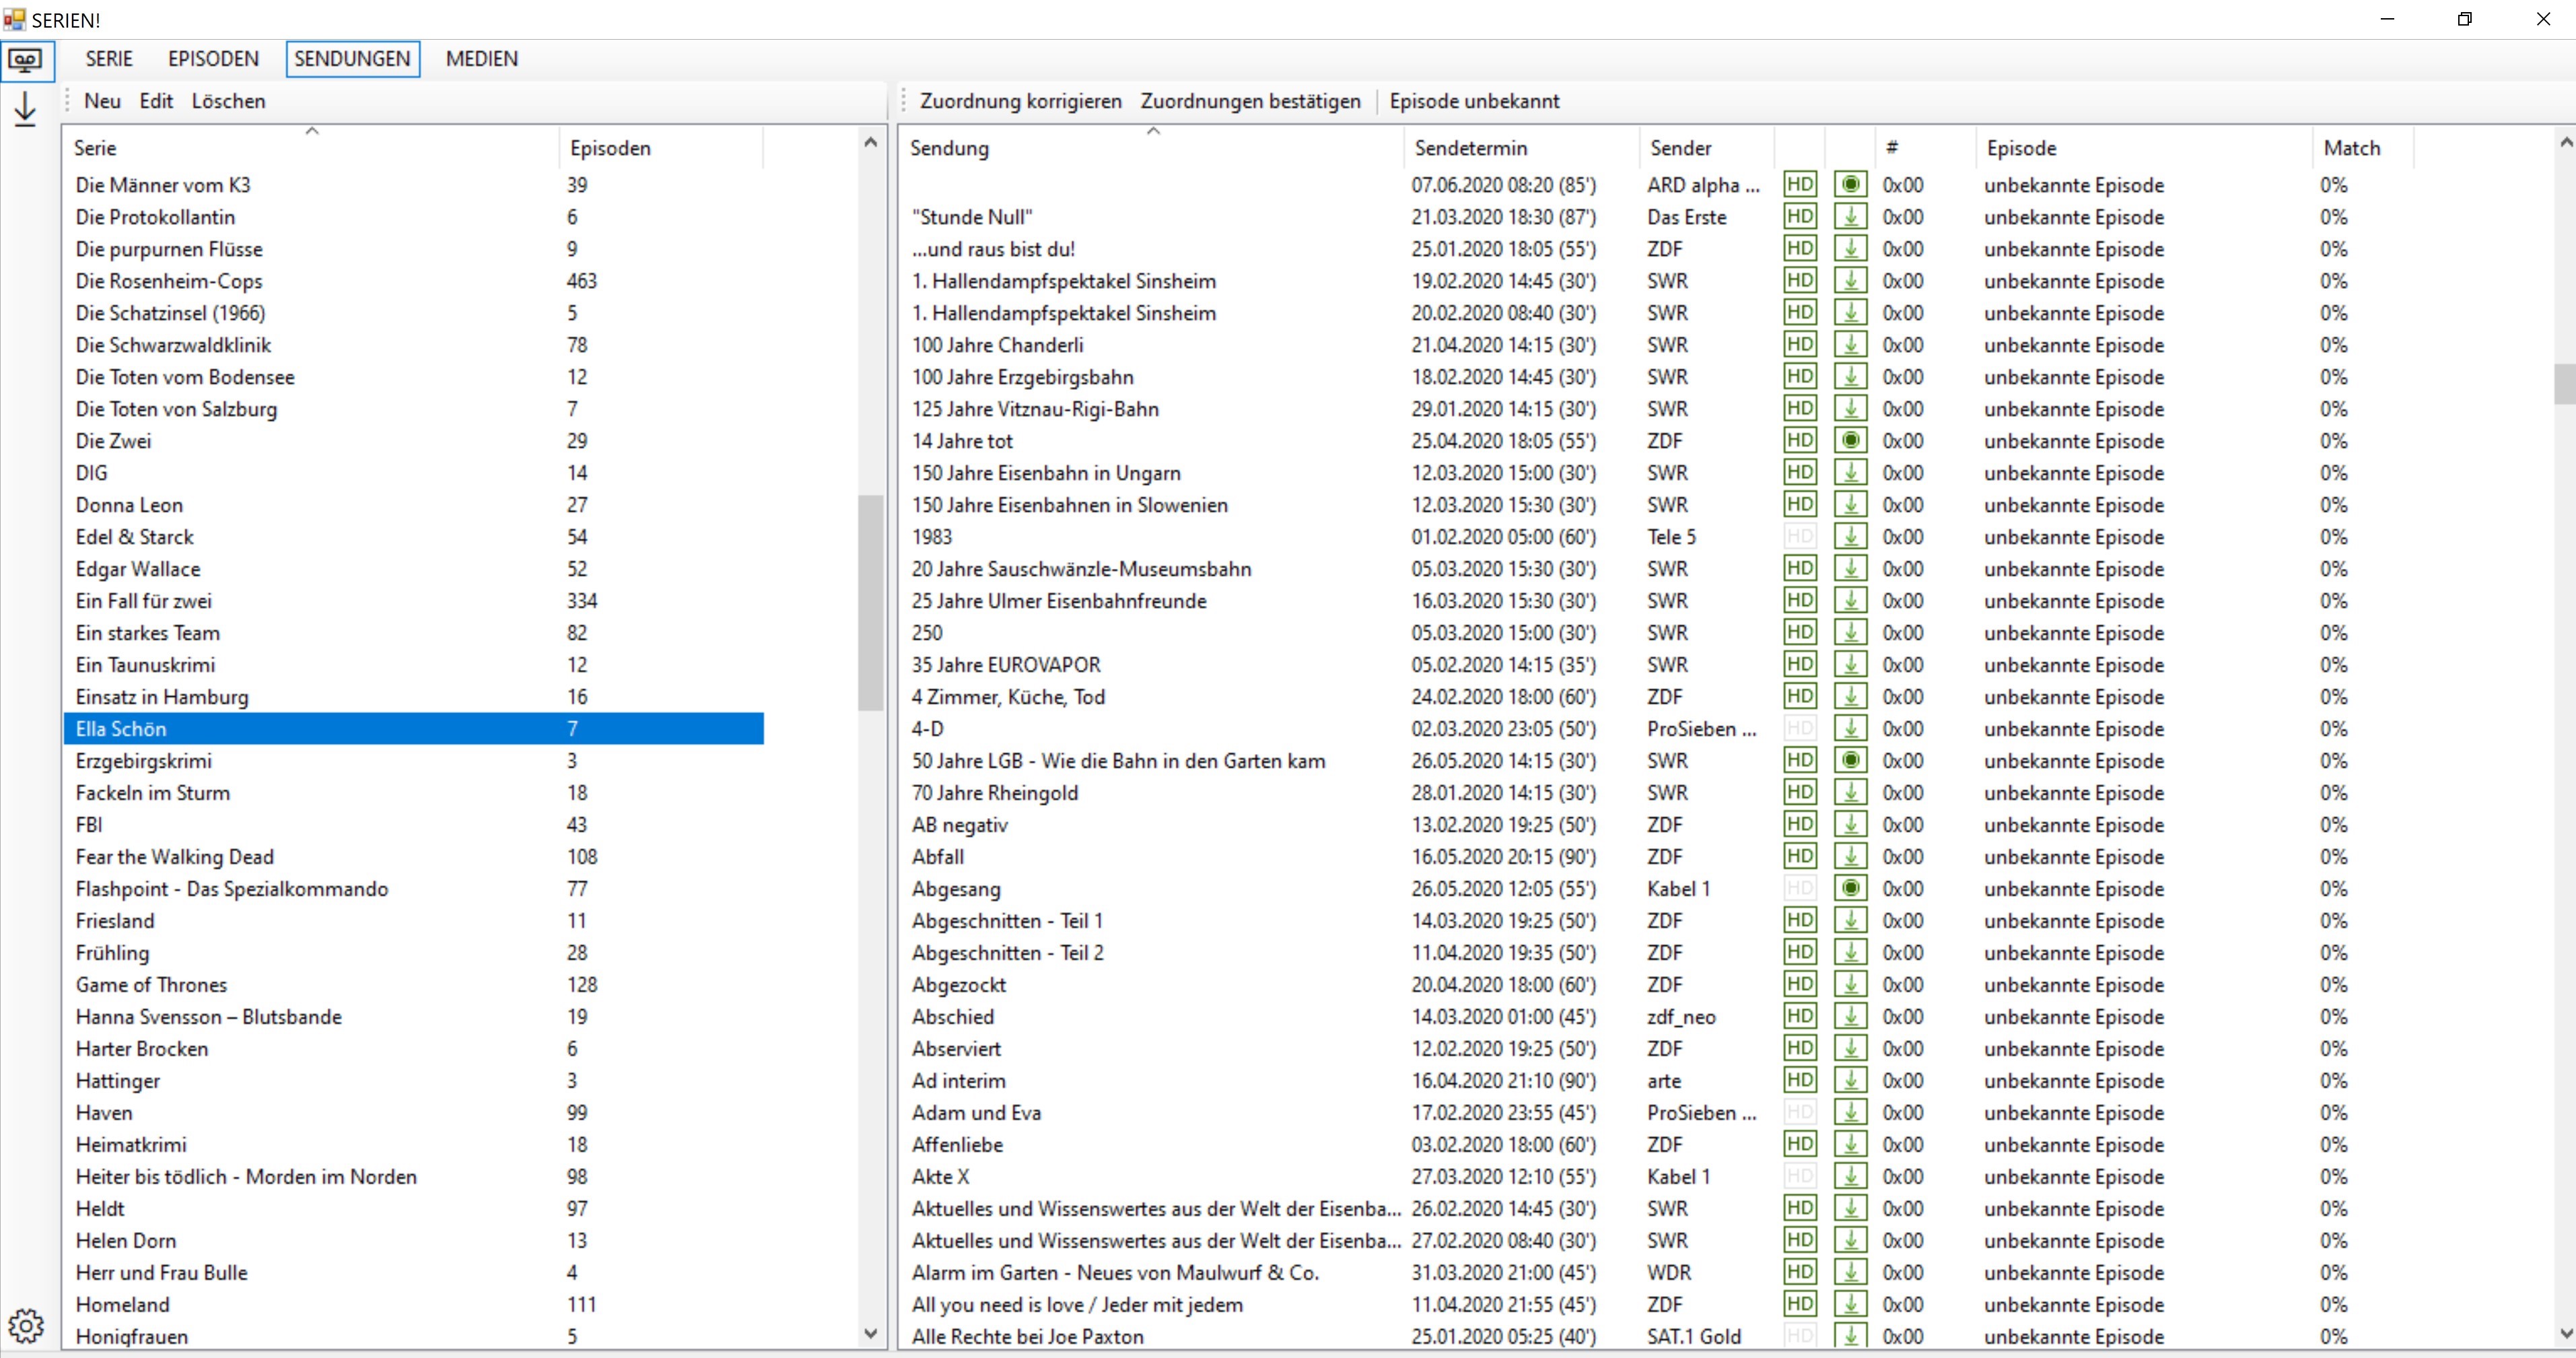Click download icon for 'Akte X' row
This screenshot has height=1358, width=2576.
pos(1850,1176)
